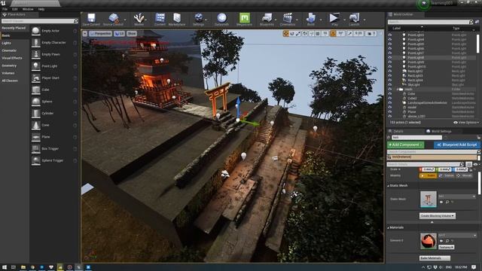The height and width of the screenshot is (271, 482).
Task: Pick the Cube actor icon
Action: click(x=36, y=90)
